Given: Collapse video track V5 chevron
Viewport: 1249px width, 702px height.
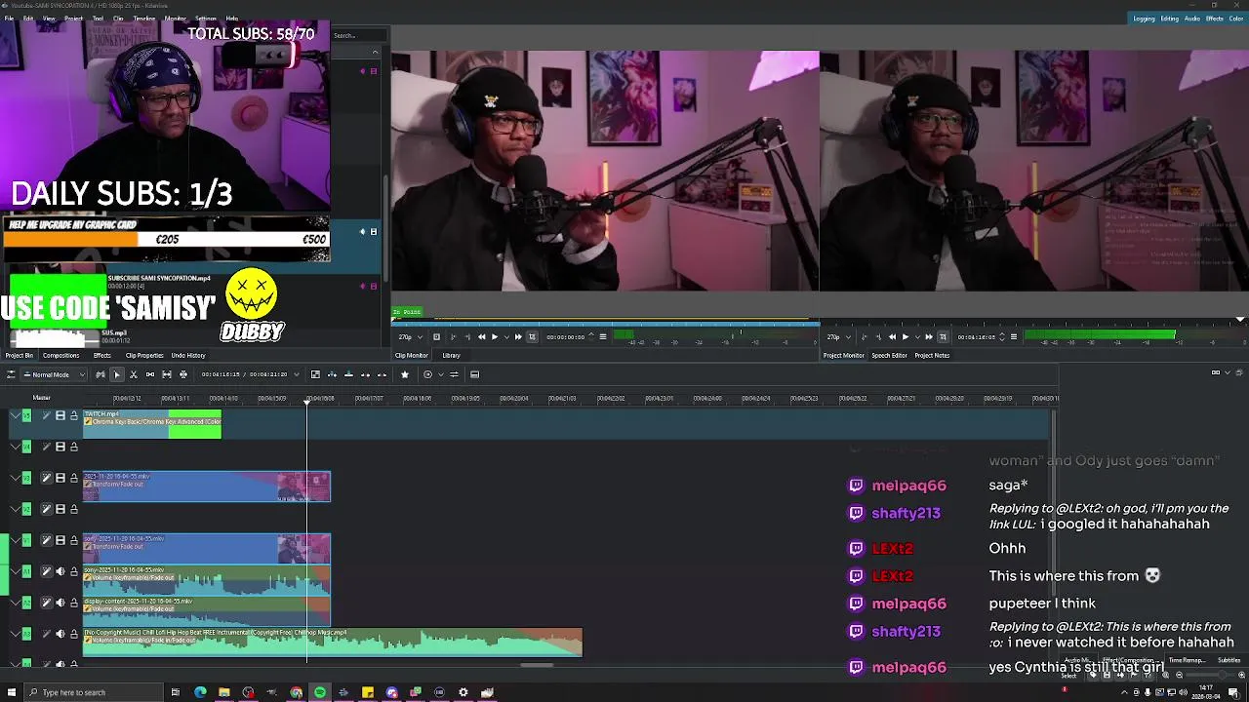Looking at the screenshot, I should click(15, 415).
